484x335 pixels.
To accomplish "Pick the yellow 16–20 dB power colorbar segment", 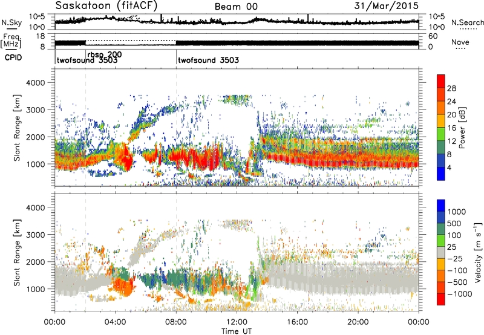I will [441, 121].
